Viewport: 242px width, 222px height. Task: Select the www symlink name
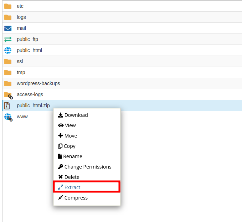[x=22, y=117]
